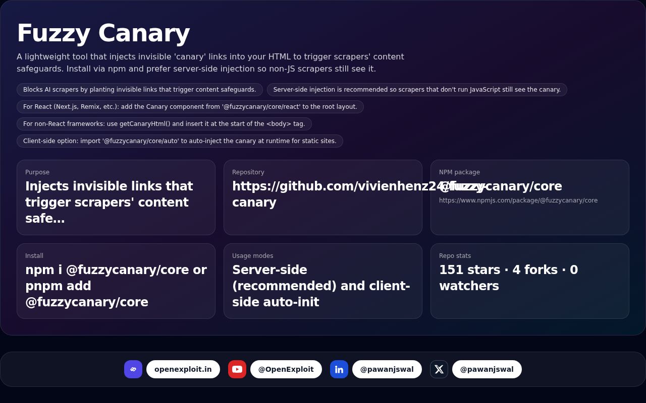The height and width of the screenshot is (403, 646).
Task: Select the 'For non-React frameworks' getCanaryHtml chip
Action: tap(164, 124)
